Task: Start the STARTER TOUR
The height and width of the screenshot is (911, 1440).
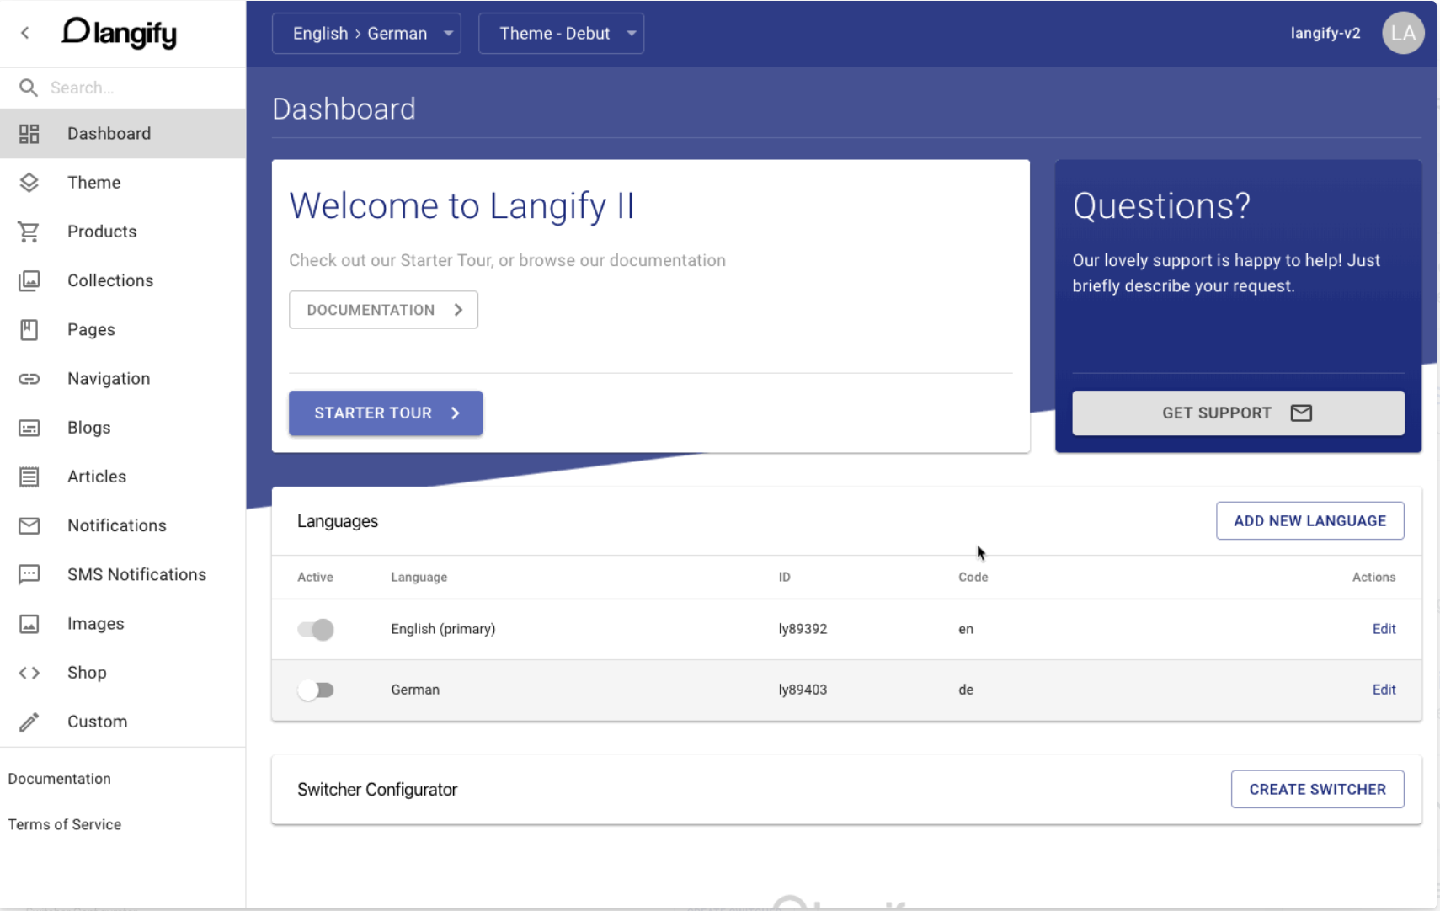Action: [386, 413]
